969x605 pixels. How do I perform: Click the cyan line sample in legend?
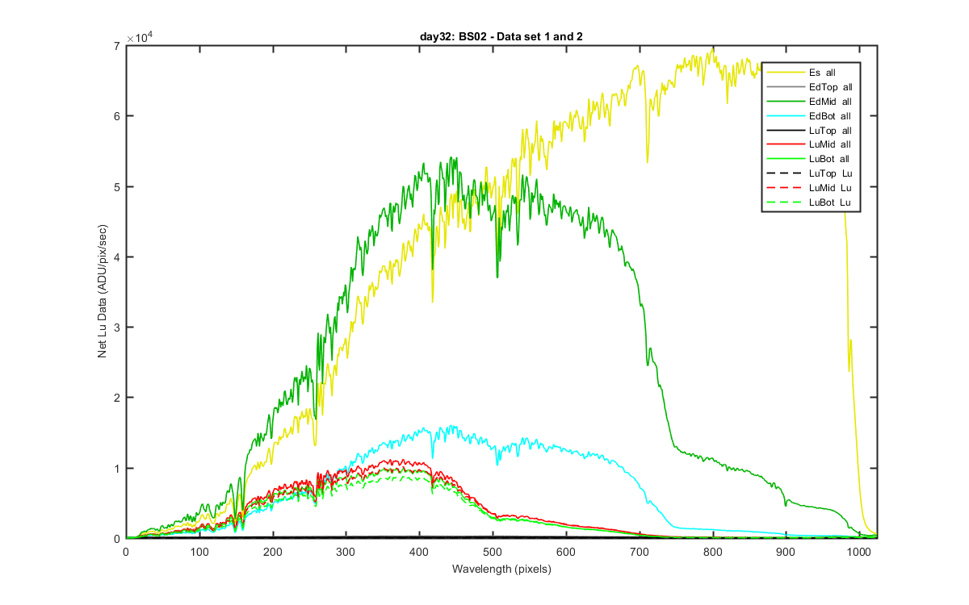click(x=784, y=116)
